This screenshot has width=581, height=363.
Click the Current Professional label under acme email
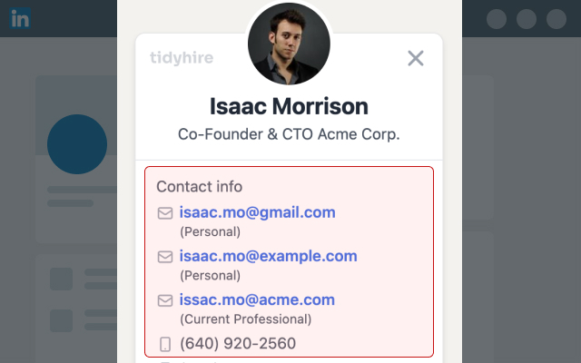coord(246,319)
